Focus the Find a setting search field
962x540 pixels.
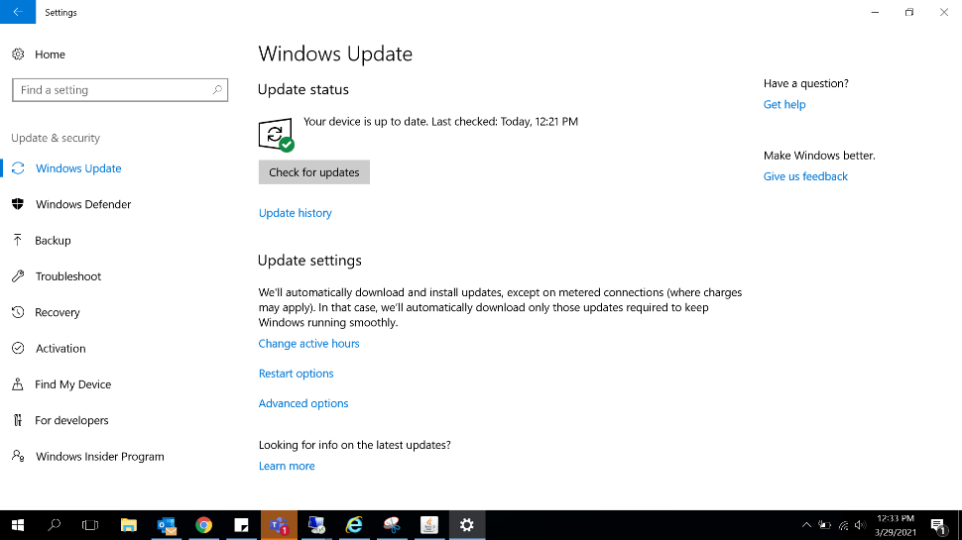point(120,90)
